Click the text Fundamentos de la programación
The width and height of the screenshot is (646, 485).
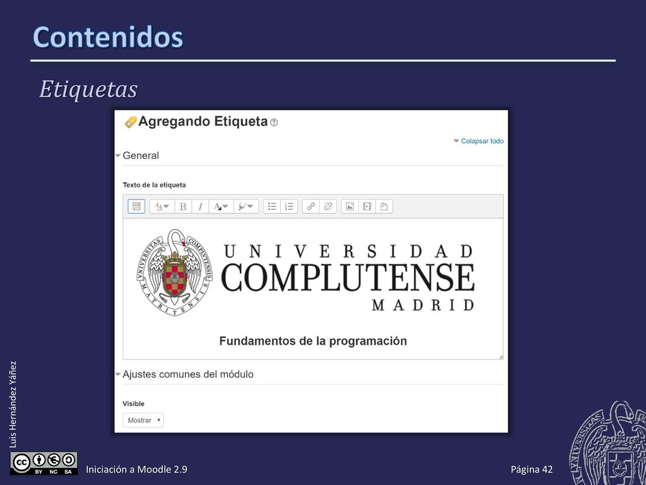tap(313, 341)
